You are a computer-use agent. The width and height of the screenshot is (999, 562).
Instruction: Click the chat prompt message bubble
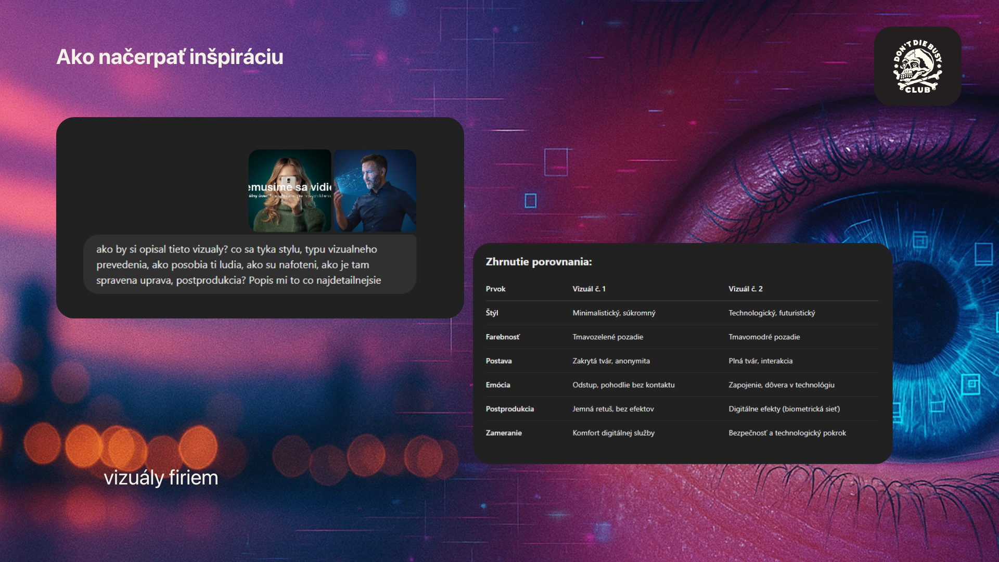pyautogui.click(x=250, y=264)
